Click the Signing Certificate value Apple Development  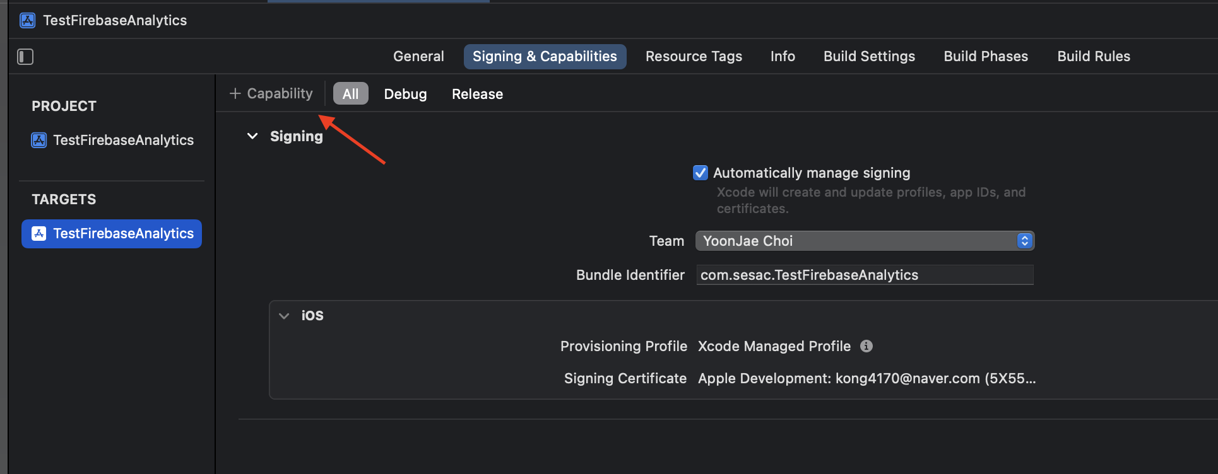pos(866,378)
